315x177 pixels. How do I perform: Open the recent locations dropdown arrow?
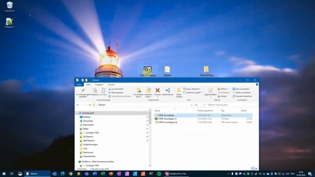click(87, 105)
